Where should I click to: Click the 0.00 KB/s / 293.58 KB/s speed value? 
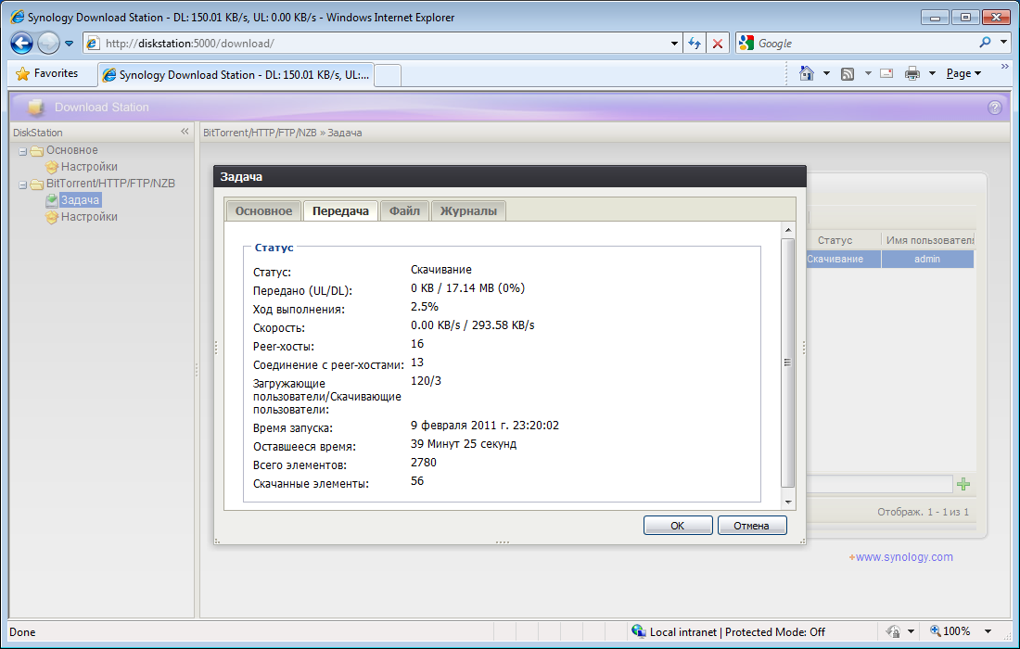(x=473, y=325)
